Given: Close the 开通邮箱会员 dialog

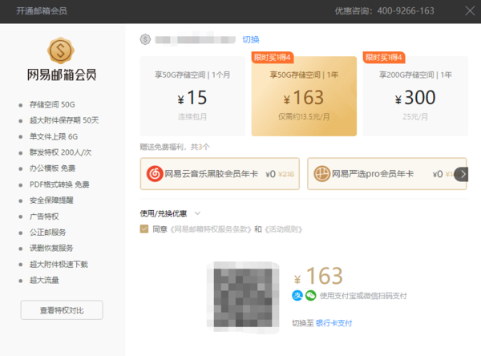Looking at the screenshot, I should pos(470,10).
